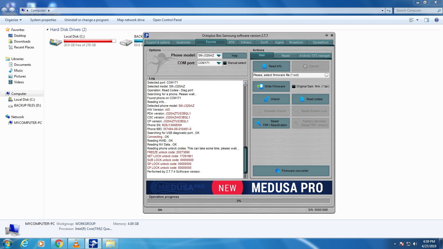Click the Search Computer field
The image size is (443, 249).
[x=418, y=11]
